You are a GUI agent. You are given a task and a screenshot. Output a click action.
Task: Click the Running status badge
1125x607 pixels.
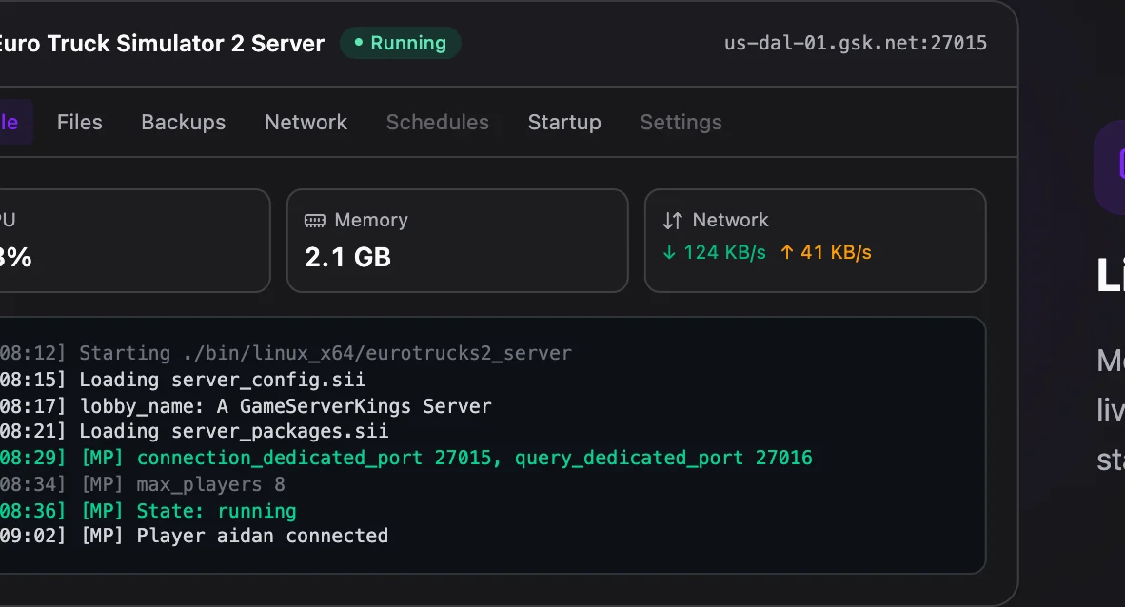(401, 43)
